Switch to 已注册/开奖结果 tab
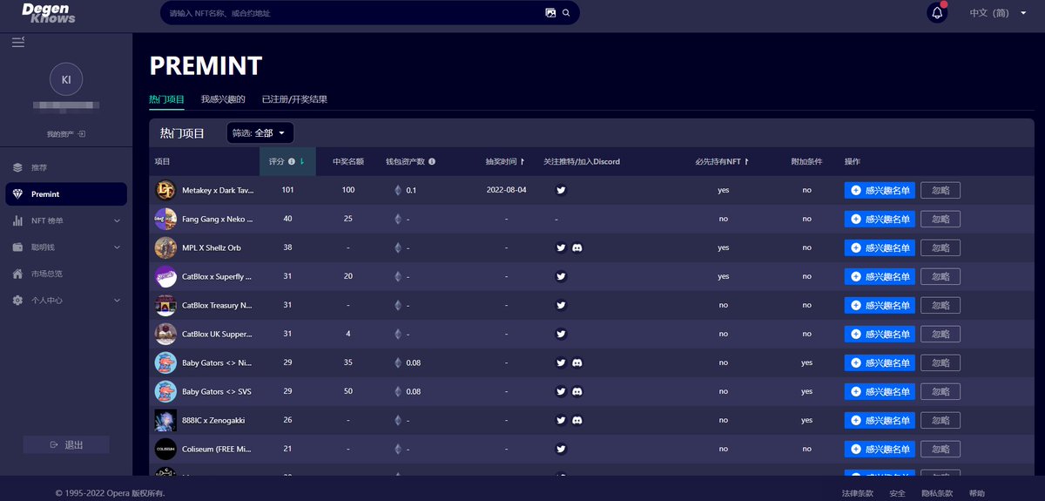This screenshot has width=1045, height=501. pos(294,99)
